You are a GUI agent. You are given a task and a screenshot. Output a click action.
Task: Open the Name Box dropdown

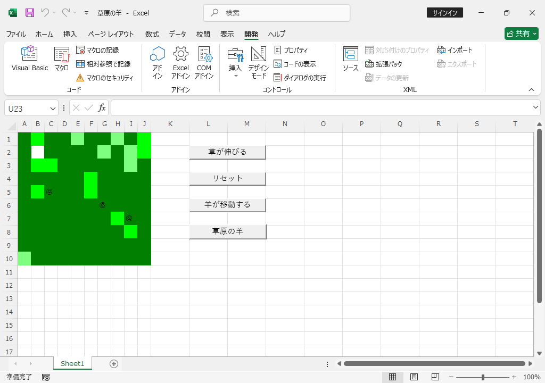point(53,109)
